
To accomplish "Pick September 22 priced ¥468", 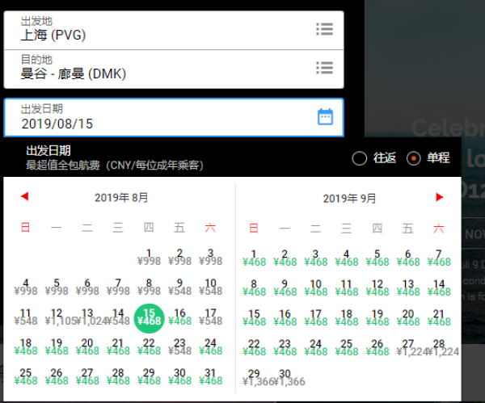I will pos(254,348).
